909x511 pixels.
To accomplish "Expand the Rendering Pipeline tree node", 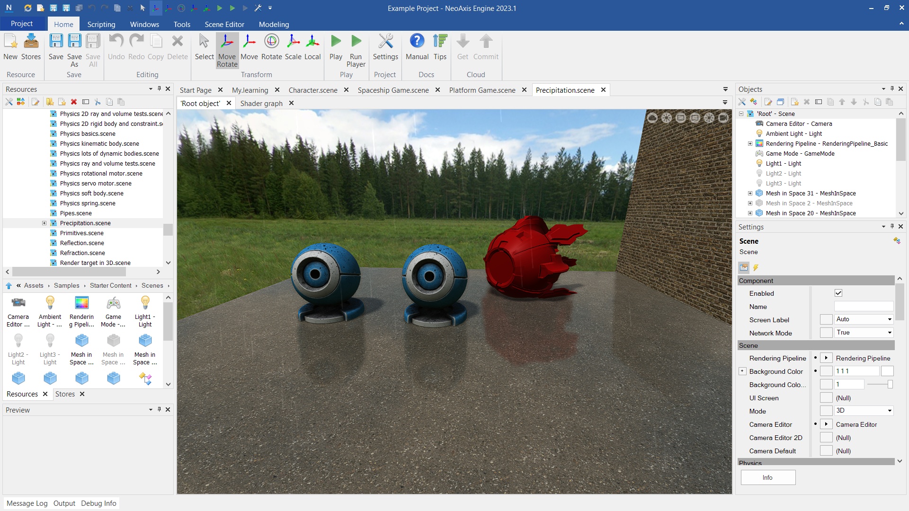I will [750, 144].
